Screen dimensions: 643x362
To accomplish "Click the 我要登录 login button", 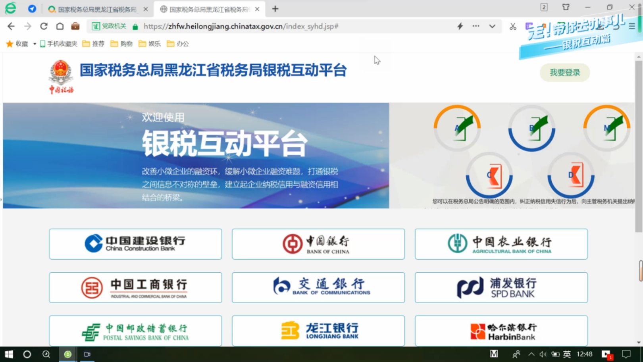I will click(564, 73).
